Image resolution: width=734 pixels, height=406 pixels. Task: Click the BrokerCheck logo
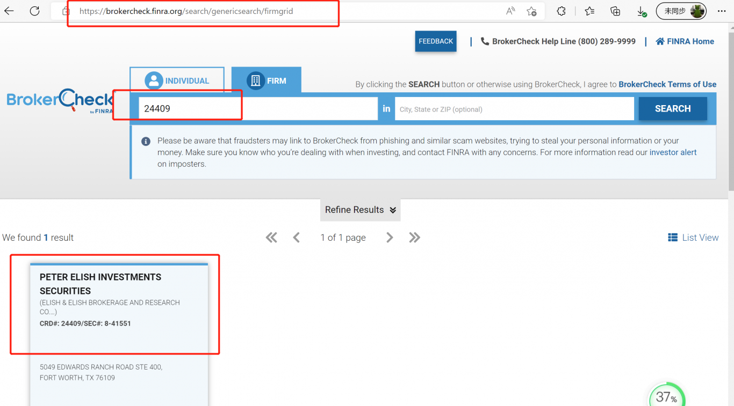60,101
